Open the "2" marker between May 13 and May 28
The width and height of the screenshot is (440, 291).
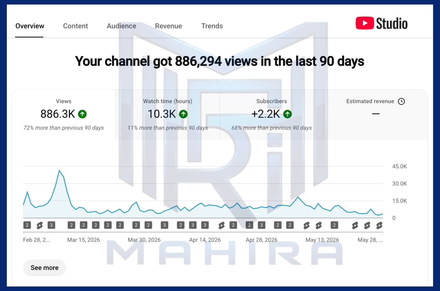pos(334,225)
